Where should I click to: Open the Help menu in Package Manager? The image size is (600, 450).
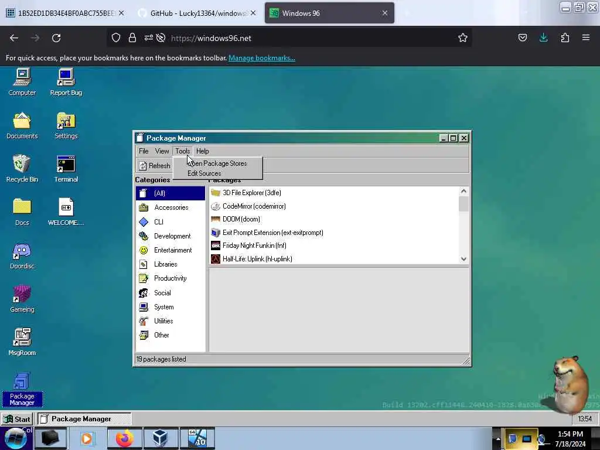[202, 151]
